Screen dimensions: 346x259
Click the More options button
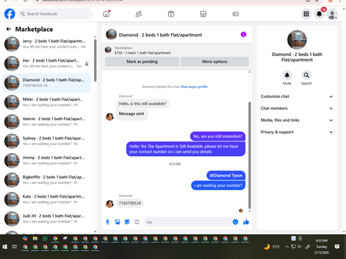tap(215, 61)
